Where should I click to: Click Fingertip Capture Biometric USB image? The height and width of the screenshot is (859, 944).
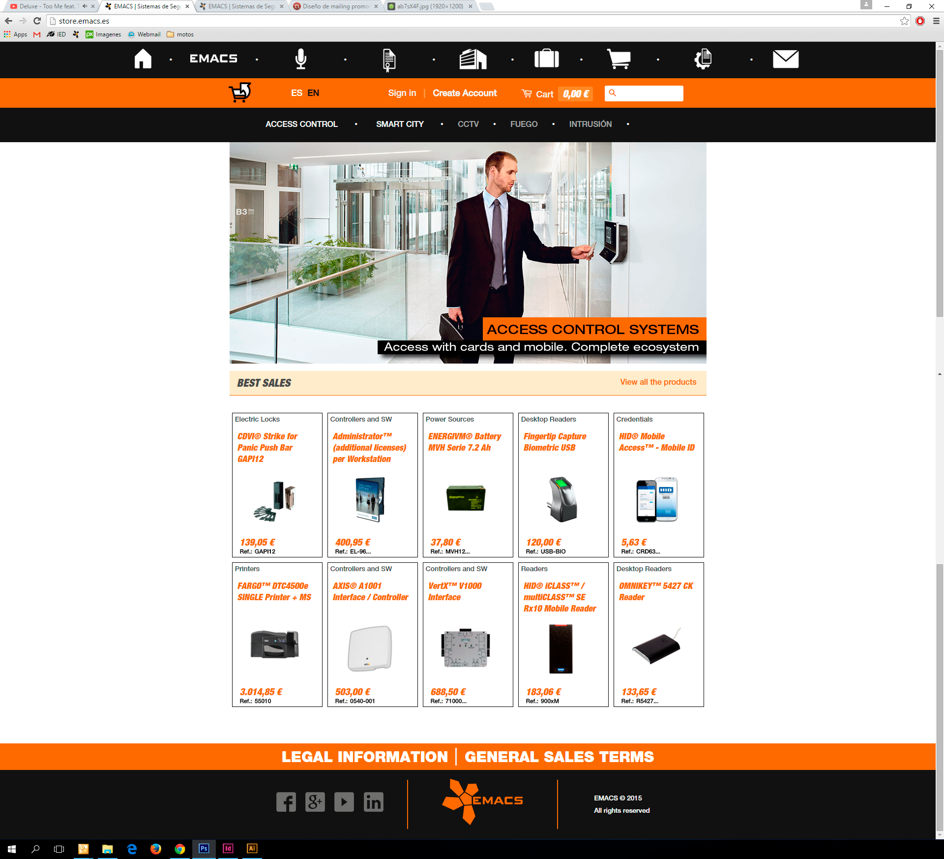(561, 499)
